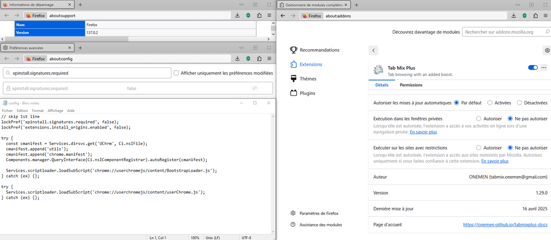The height and width of the screenshot is (240, 551).
Task: Open the Plugins section in the add-ons sidebar
Action: pyautogui.click(x=307, y=93)
